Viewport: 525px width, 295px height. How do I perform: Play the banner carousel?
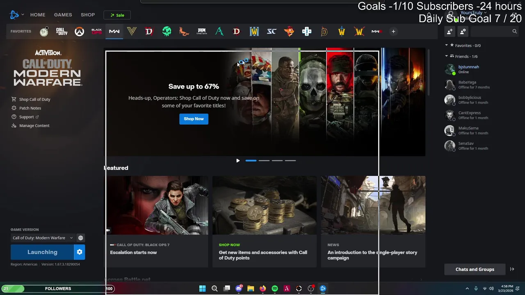click(x=238, y=161)
